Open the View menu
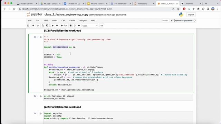Viewport: 221px width, 124px height. (46, 21)
